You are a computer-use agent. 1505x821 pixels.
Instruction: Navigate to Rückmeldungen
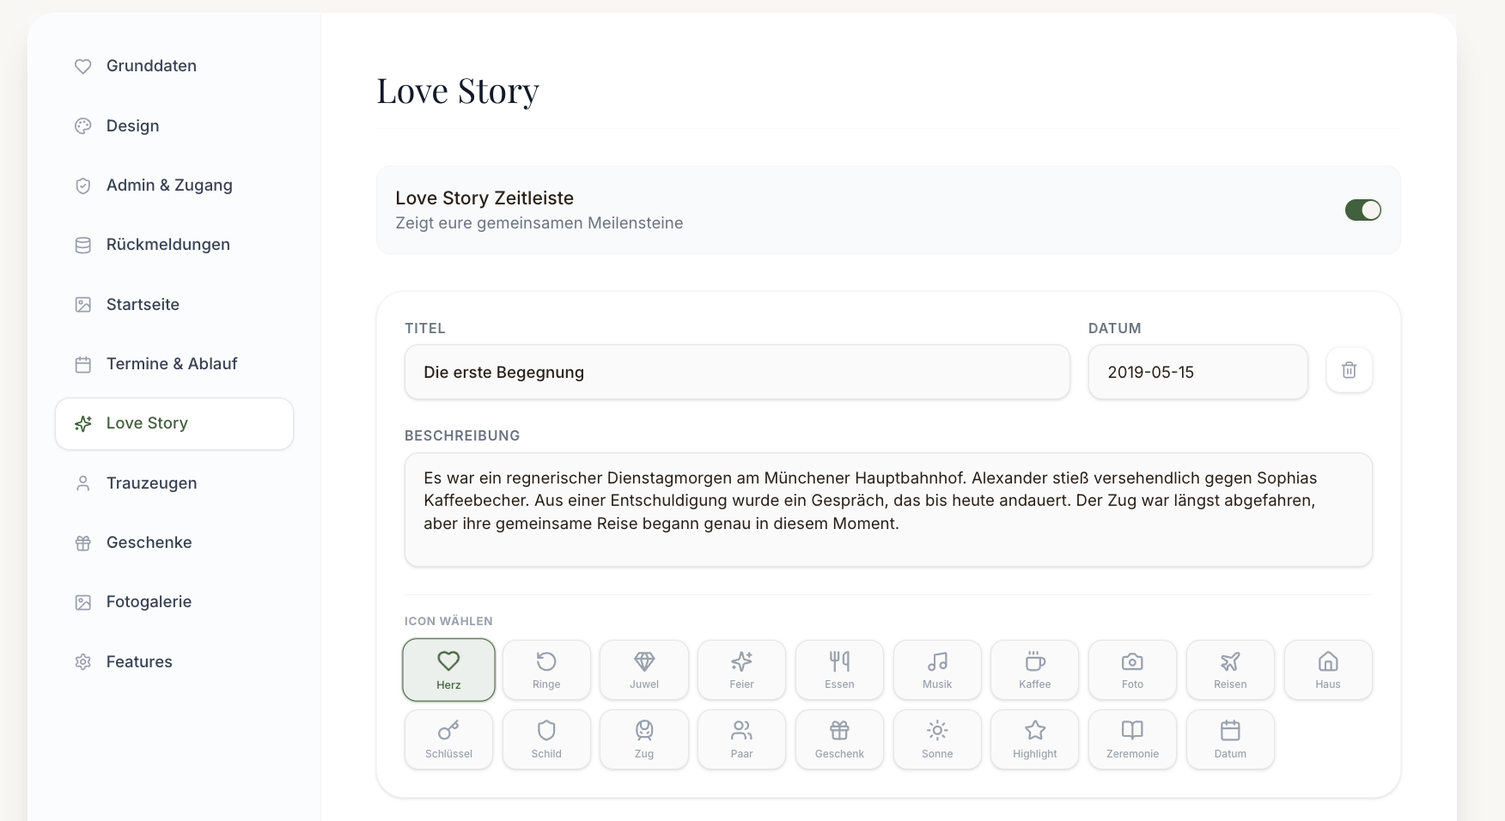click(174, 245)
